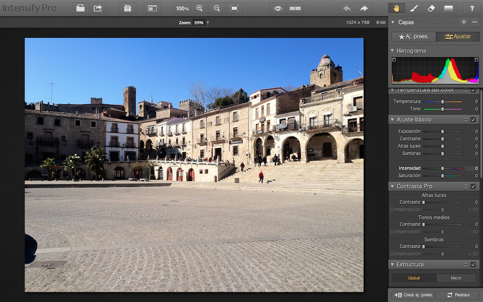The width and height of the screenshot is (483, 302).
Task: Set zoom to 100% button
Action: tap(182, 8)
